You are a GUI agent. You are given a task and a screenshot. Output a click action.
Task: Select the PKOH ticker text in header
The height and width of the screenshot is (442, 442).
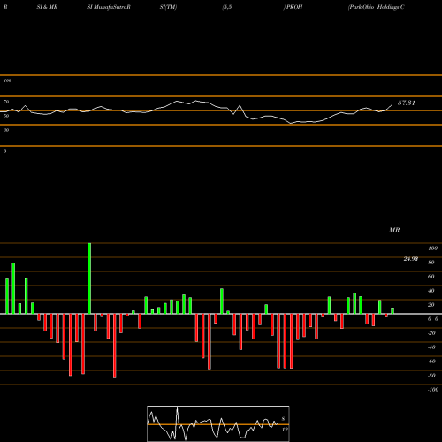294,7
